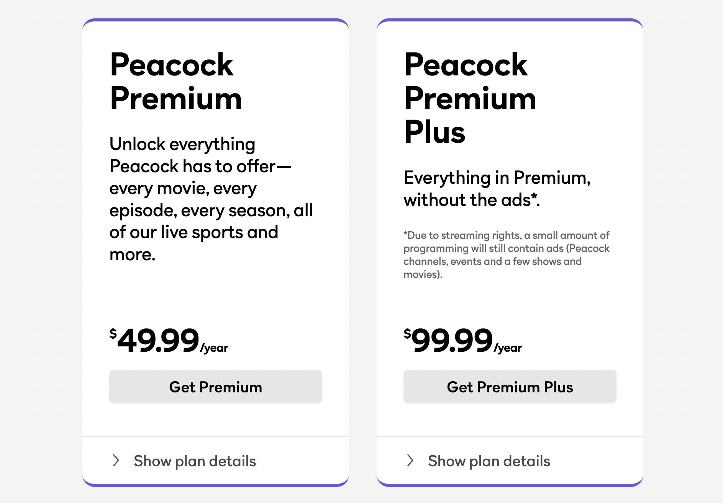
Task: Click the Get Premium Plus button
Action: click(510, 387)
